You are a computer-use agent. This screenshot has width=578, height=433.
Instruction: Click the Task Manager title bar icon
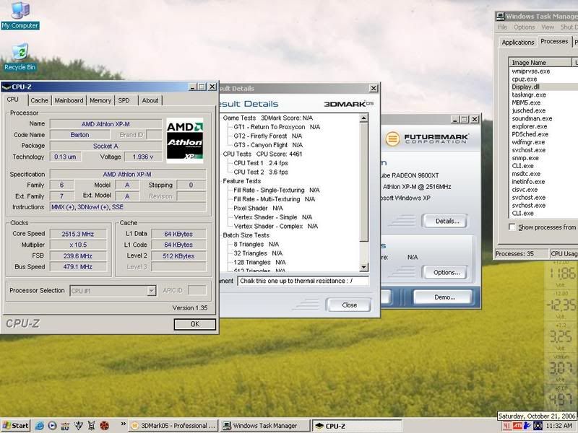(x=500, y=16)
